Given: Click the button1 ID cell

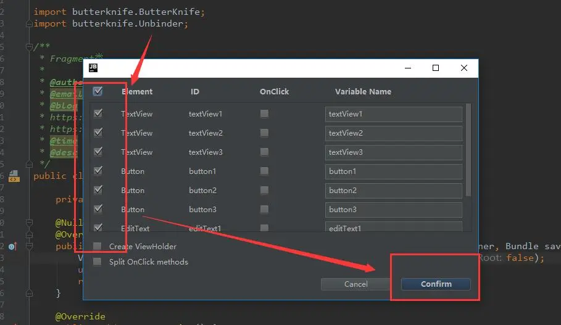Looking at the screenshot, I should 202,171.
